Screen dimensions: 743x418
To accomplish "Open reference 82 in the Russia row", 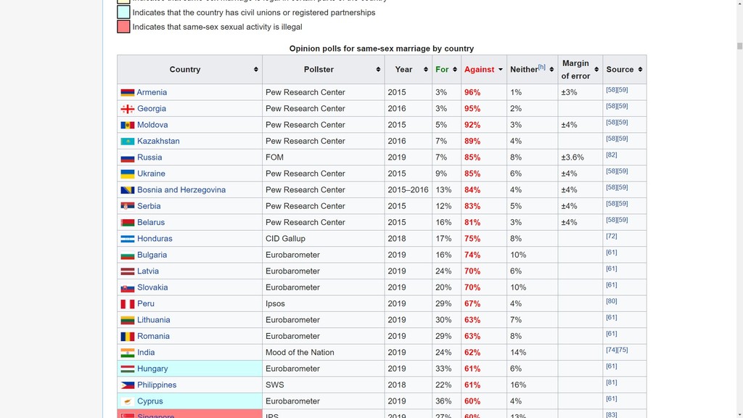I will tap(612, 155).
